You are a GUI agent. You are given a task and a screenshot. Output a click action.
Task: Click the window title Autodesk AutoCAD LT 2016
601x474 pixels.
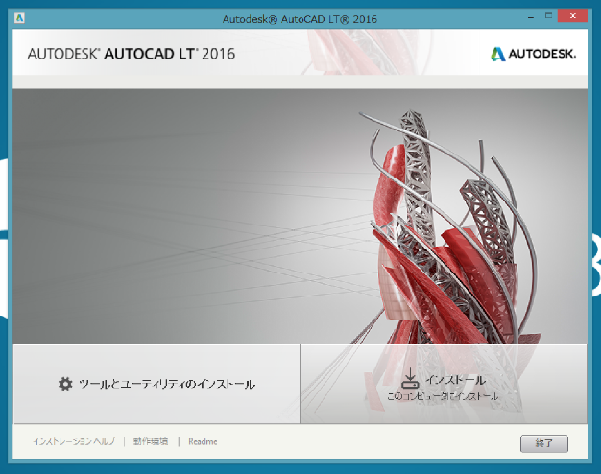pos(300,19)
